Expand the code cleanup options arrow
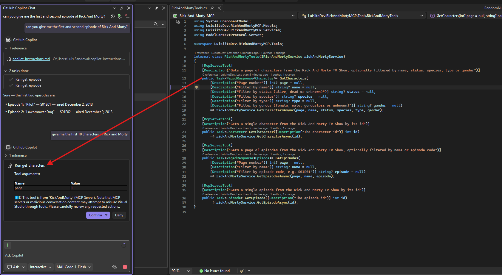Image resolution: width=502 pixels, height=275 pixels. point(249,271)
